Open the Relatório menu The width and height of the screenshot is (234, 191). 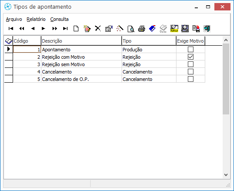36,20
